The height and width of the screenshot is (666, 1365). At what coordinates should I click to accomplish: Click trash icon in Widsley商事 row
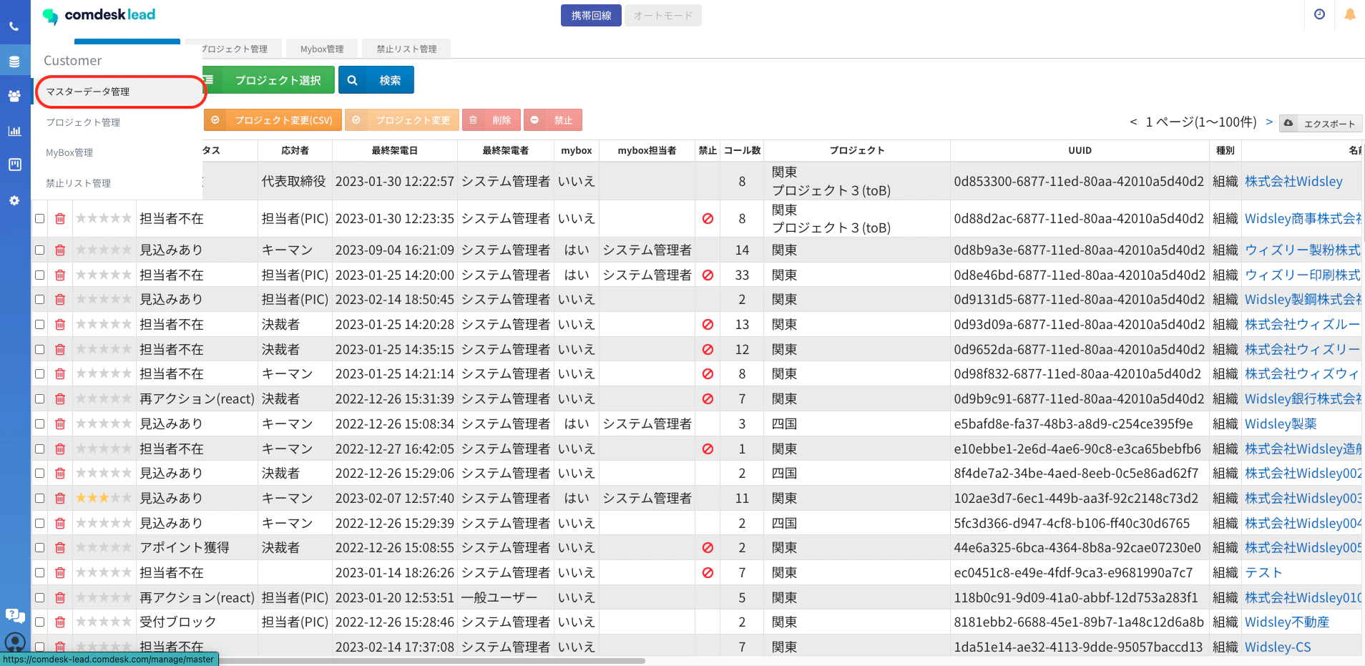pyautogui.click(x=60, y=219)
